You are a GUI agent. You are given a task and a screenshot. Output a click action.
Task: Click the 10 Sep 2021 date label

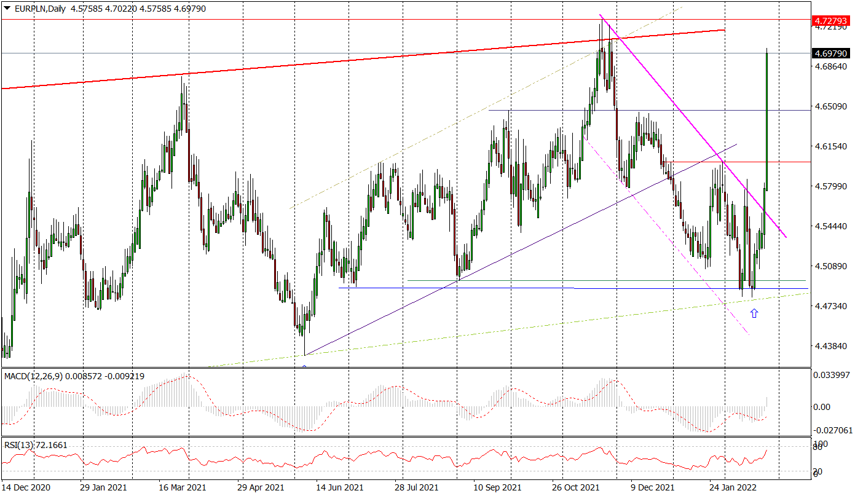(x=498, y=487)
